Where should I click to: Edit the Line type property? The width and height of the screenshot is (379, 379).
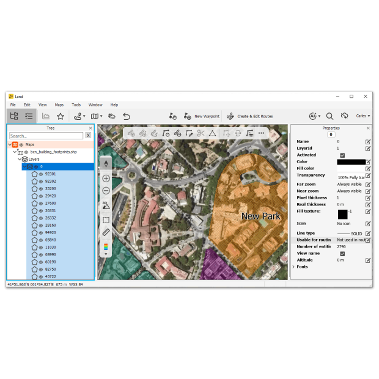pyautogui.click(x=367, y=234)
